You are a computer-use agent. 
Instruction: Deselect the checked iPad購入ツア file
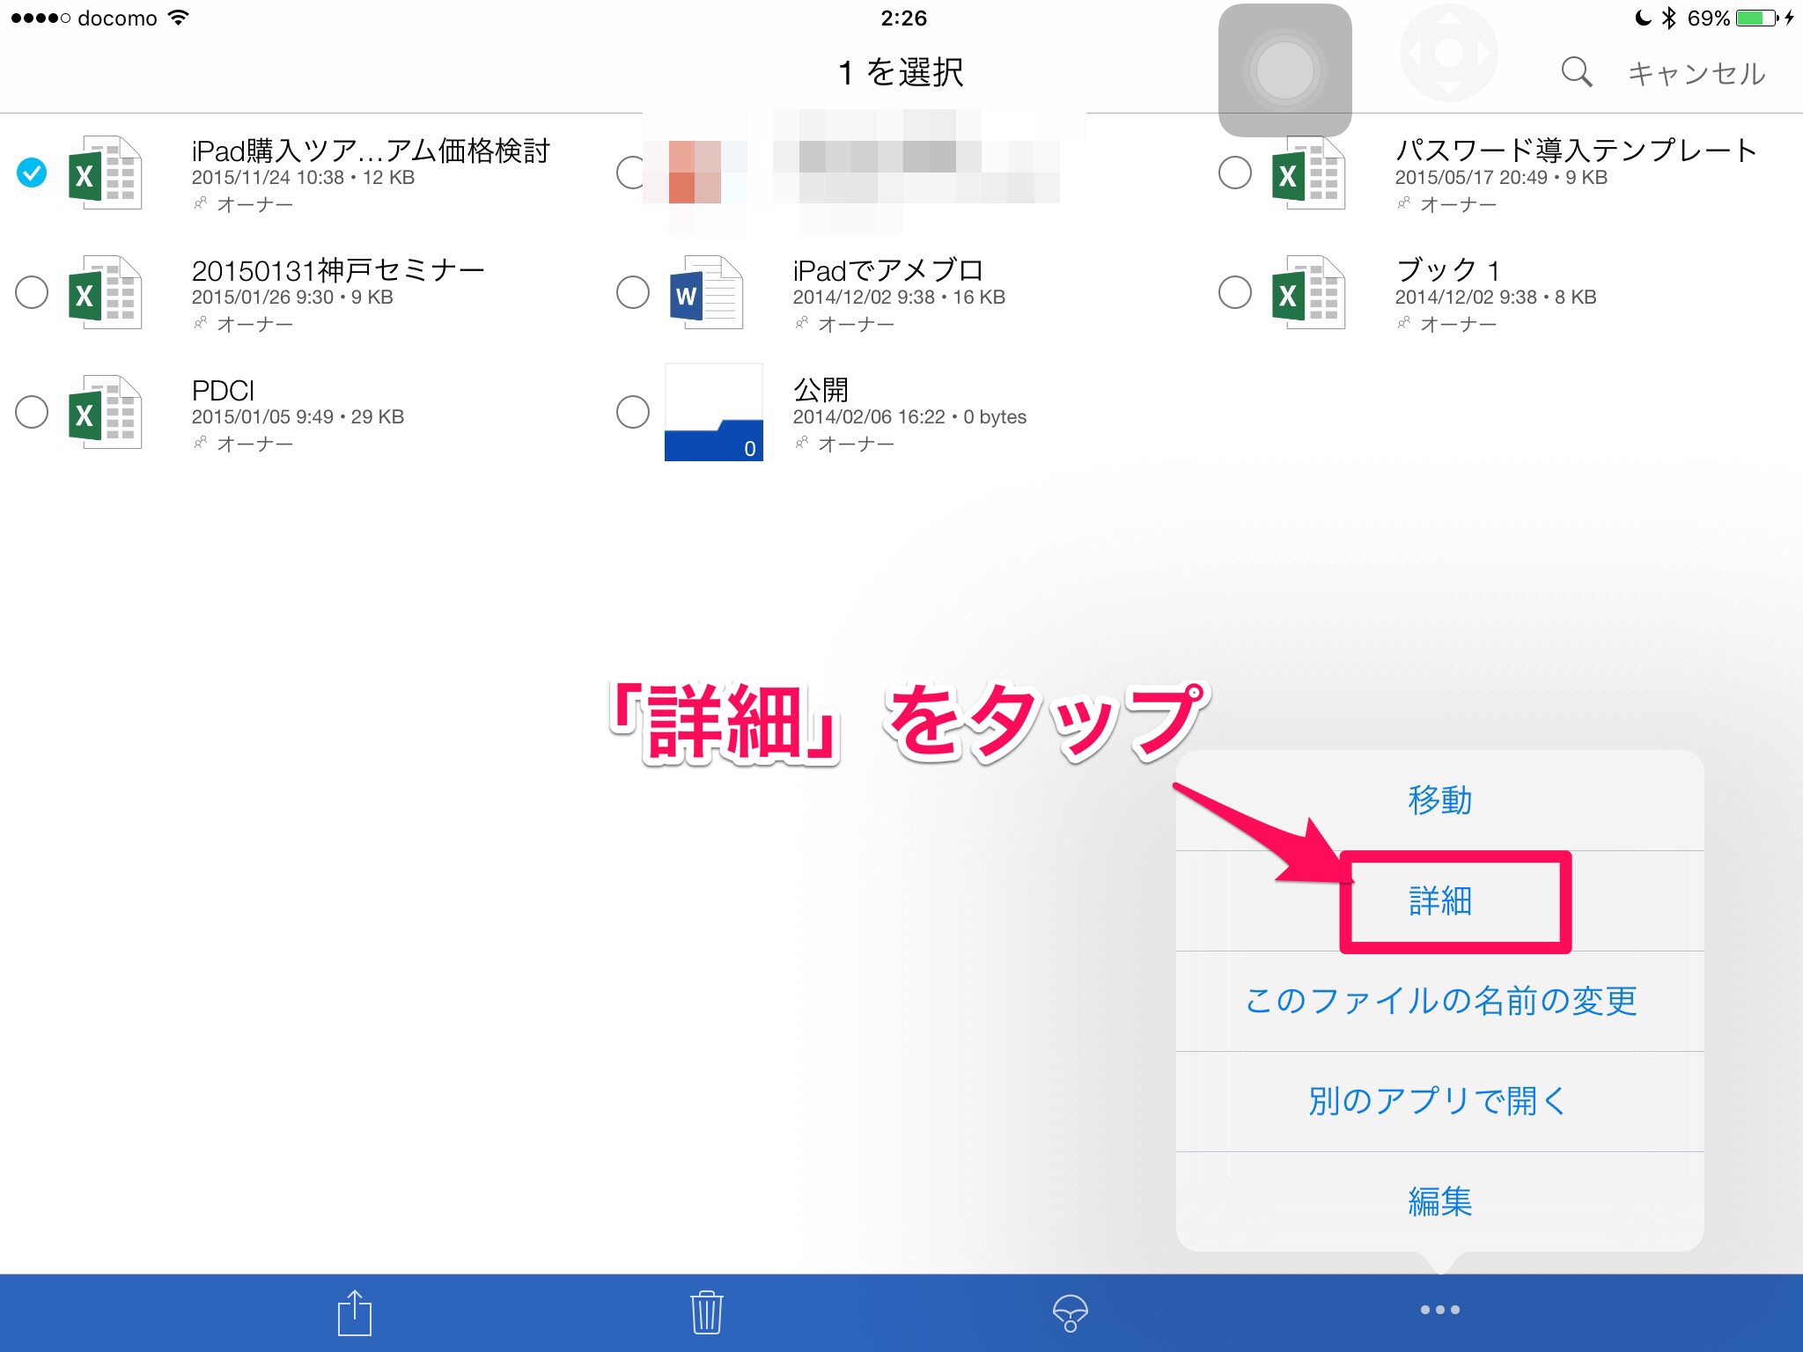pos(32,173)
